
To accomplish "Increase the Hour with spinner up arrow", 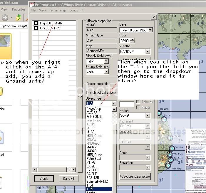I will [x=133, y=39].
